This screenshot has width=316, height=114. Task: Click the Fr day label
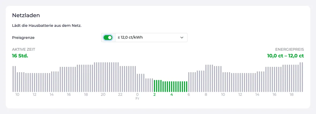point(137,99)
